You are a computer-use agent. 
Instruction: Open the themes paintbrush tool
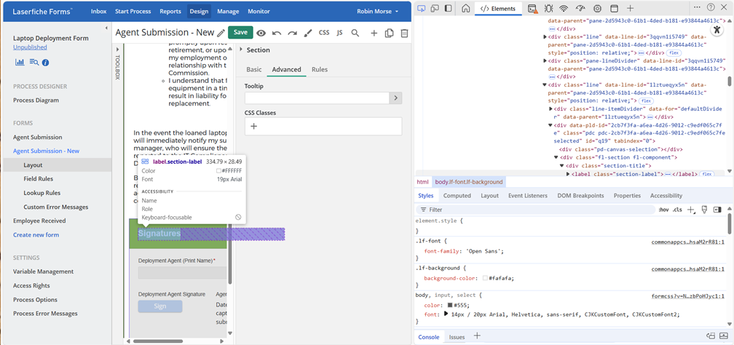(x=307, y=33)
